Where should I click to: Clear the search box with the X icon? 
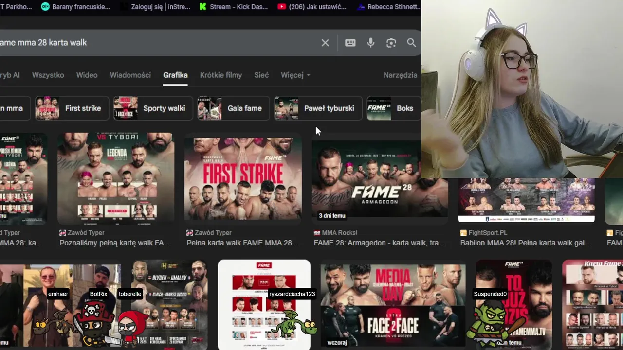click(x=325, y=43)
